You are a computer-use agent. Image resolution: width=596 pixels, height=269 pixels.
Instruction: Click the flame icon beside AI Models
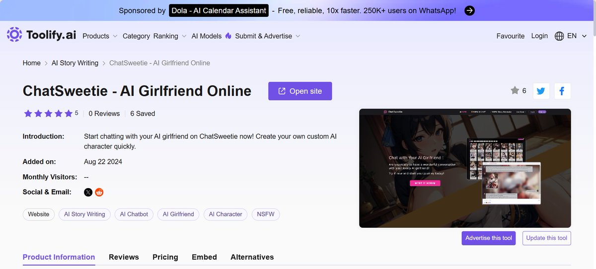coord(228,36)
